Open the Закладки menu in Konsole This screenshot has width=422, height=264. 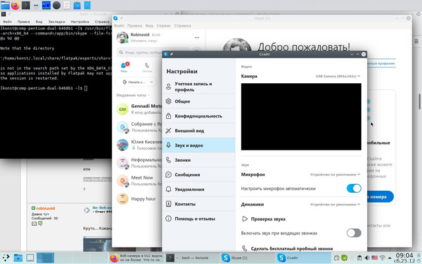pos(57,22)
